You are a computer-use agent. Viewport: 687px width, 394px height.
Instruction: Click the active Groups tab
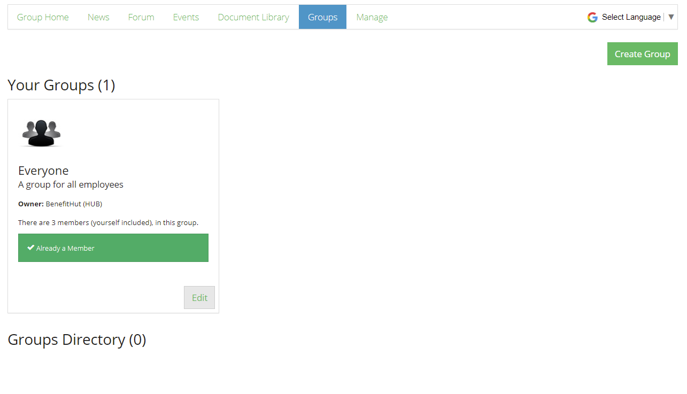coord(323,17)
